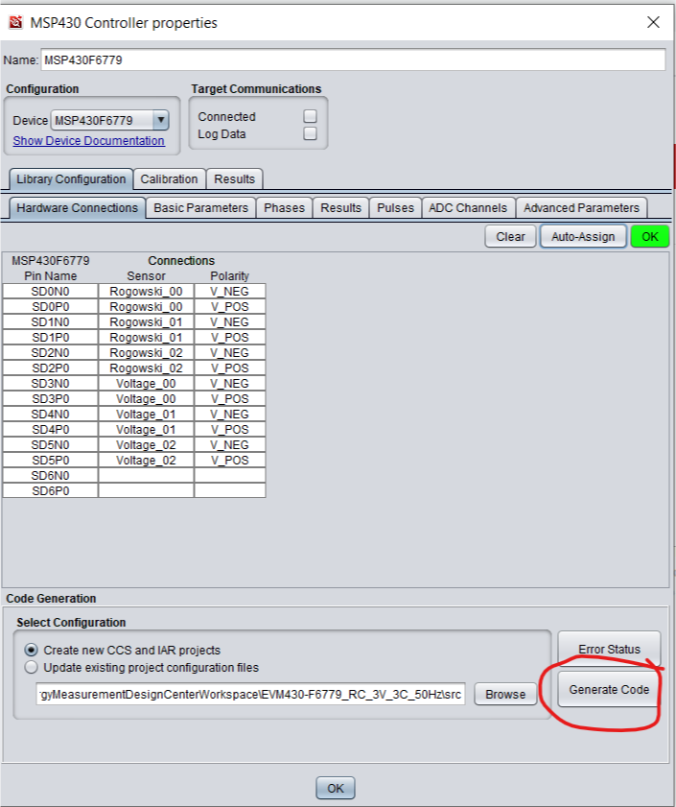The height and width of the screenshot is (807, 676).
Task: Select sensor cell for pin SD2N0
Action: click(146, 353)
